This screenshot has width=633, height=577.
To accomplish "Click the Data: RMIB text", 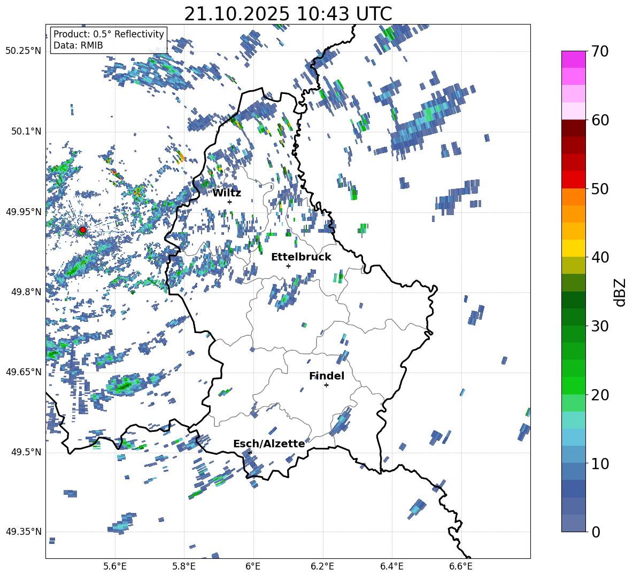I will [x=78, y=45].
